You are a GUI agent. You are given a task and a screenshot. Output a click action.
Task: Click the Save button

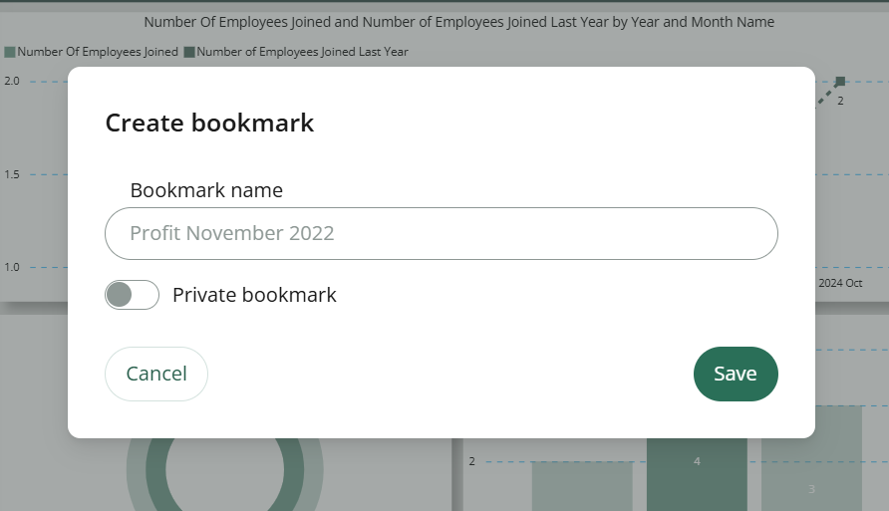[736, 374]
